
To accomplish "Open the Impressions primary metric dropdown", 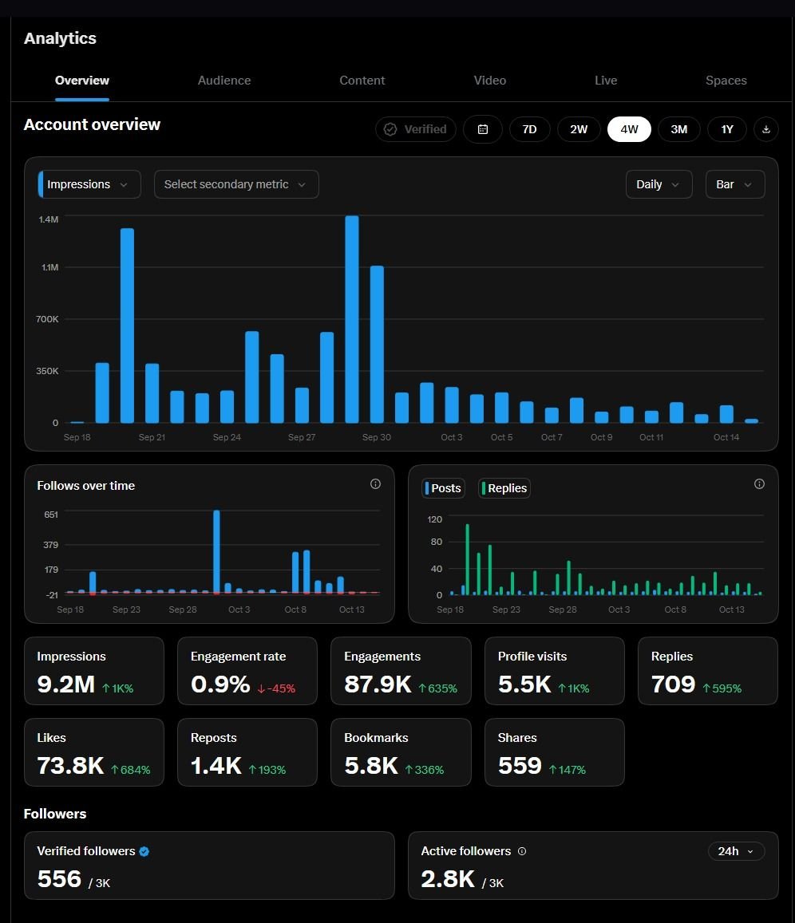I will tap(89, 184).
